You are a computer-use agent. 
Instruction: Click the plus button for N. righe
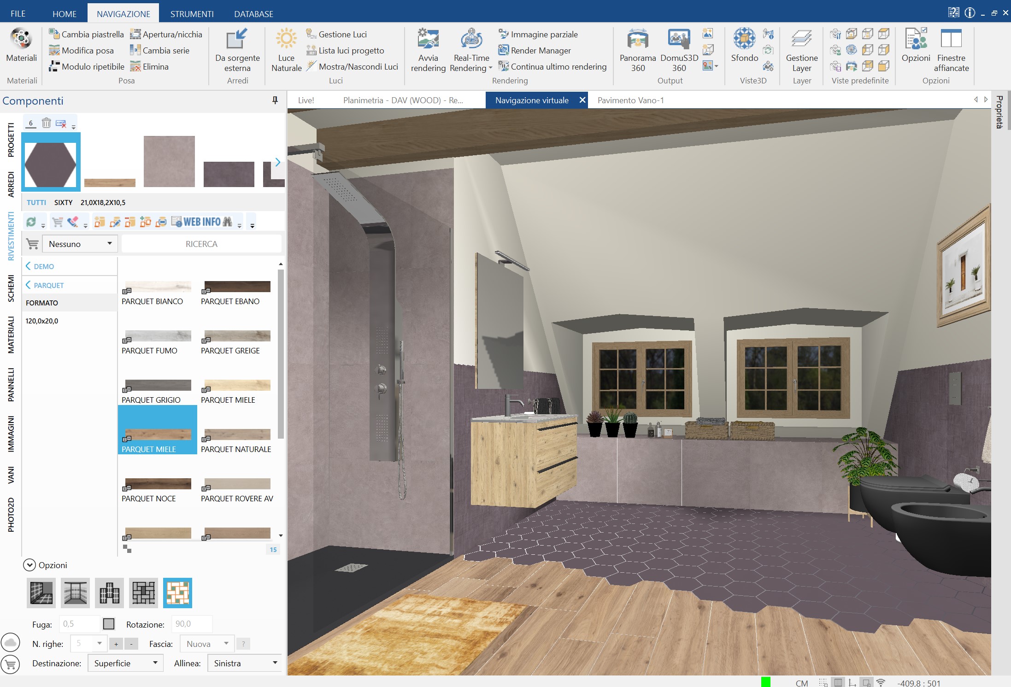pyautogui.click(x=116, y=644)
